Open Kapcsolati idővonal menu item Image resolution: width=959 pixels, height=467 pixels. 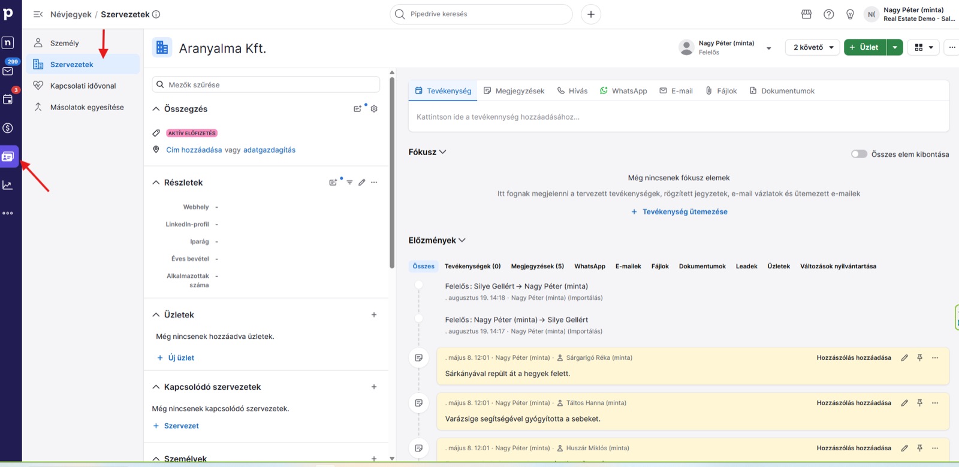(83, 86)
